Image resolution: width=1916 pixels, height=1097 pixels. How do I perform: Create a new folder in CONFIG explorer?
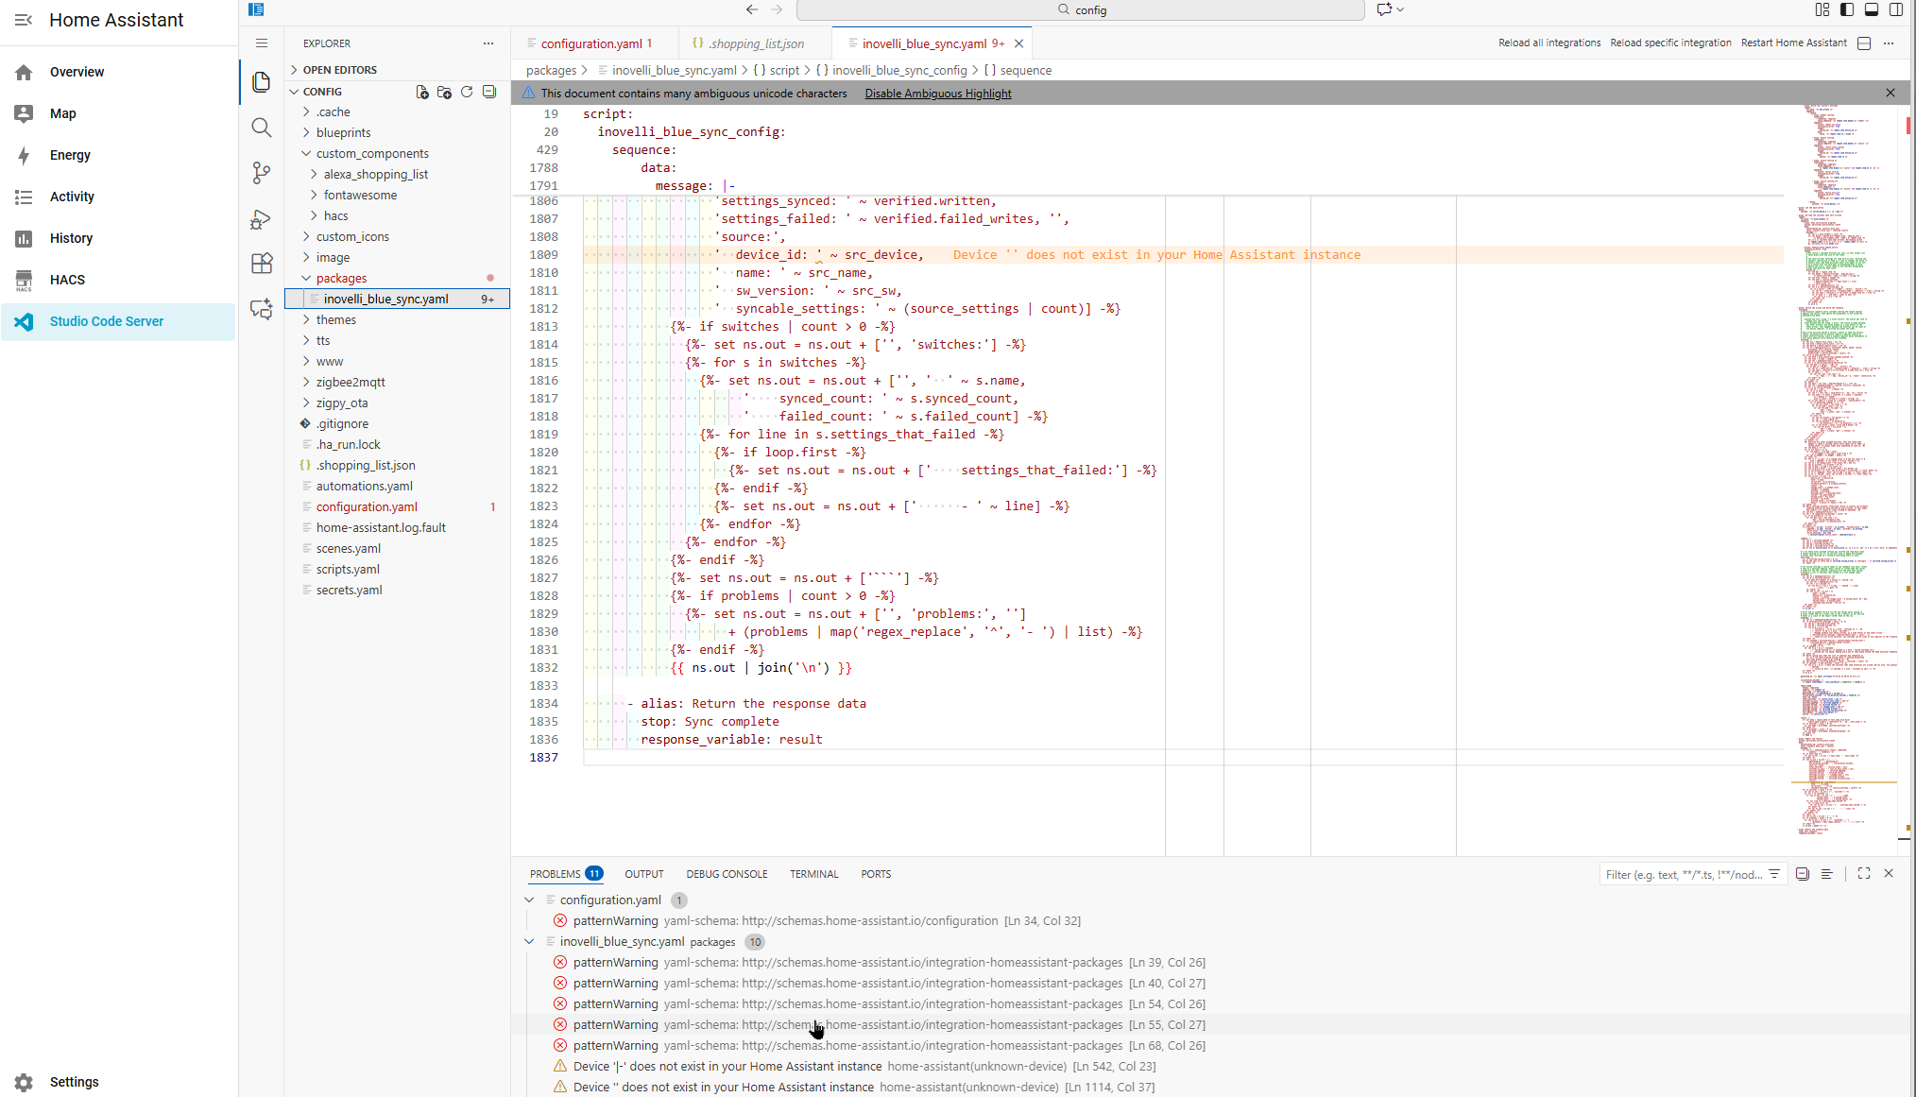[444, 92]
